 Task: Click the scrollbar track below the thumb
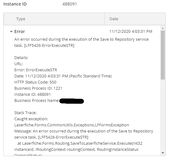coord(163,115)
